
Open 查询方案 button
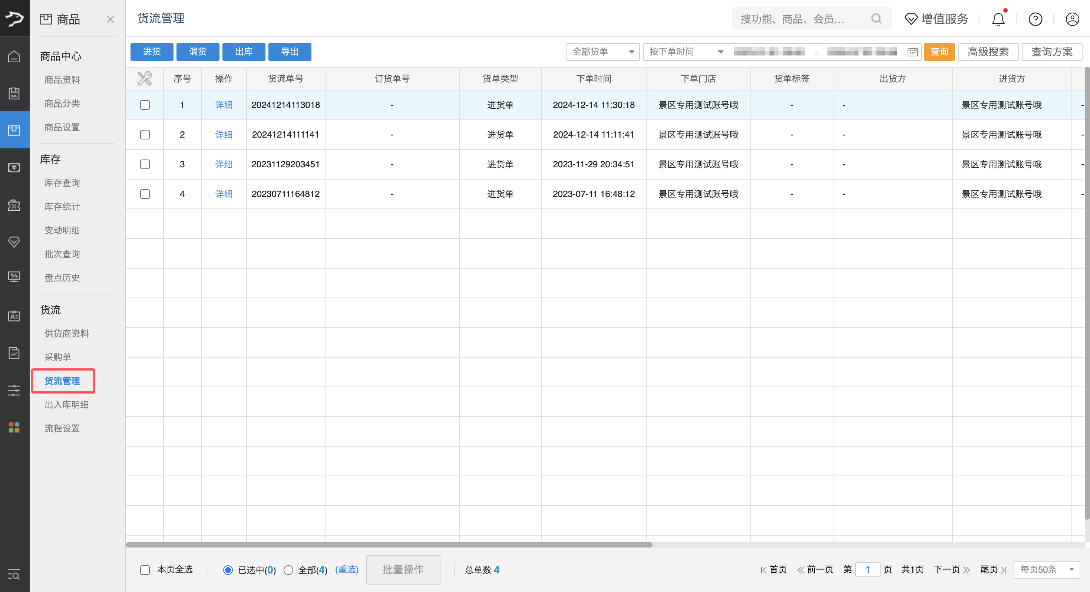coord(1052,52)
